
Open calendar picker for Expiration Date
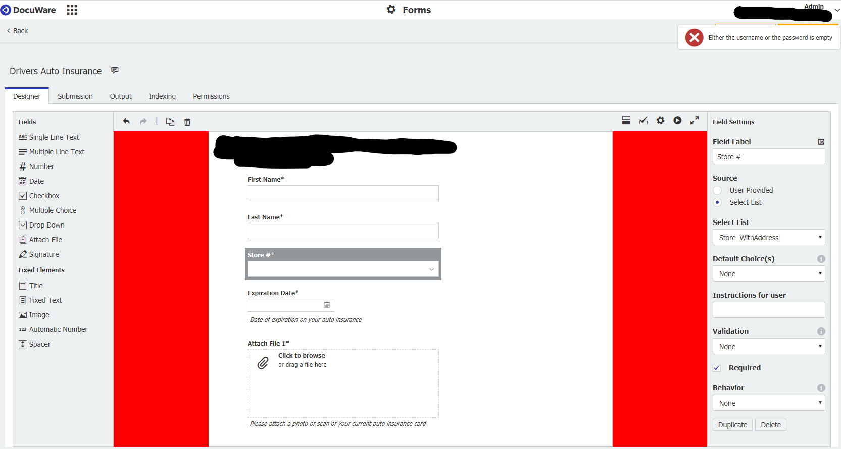(x=327, y=305)
